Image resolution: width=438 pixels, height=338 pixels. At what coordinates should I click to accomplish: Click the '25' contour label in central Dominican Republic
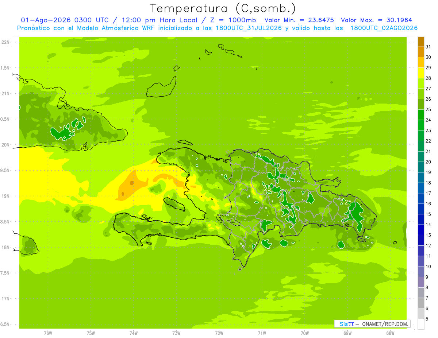tap(268, 189)
